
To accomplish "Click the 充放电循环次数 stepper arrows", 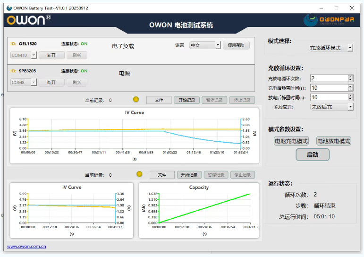I will (x=350, y=78).
